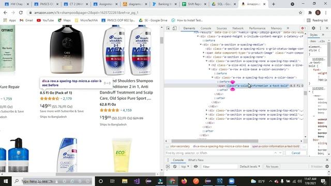The image size is (331, 186).
Task: Collapse the a-section a-spacing-medium div node
Action: click(201, 44)
